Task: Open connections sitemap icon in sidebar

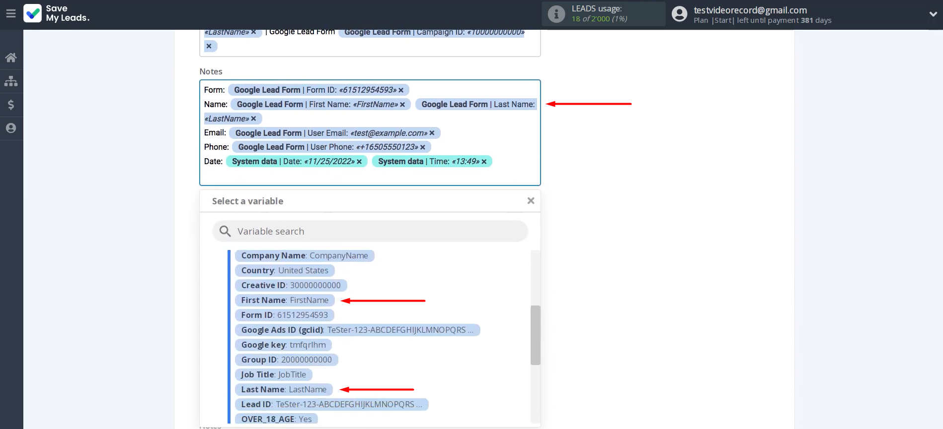Action: pos(11,81)
